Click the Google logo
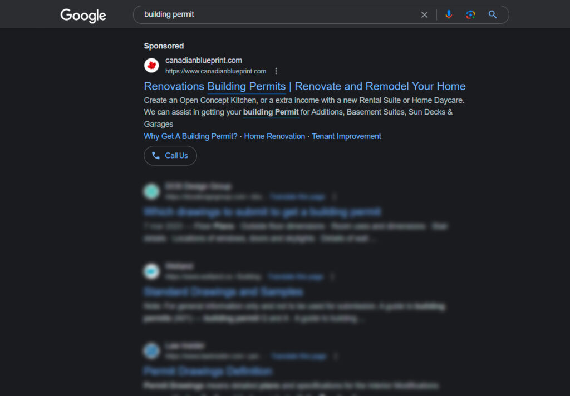570x396 pixels. coord(83,16)
